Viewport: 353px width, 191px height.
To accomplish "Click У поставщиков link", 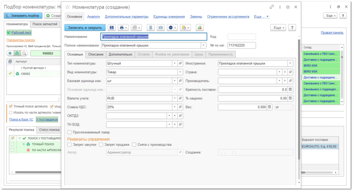I will pos(47,120).
